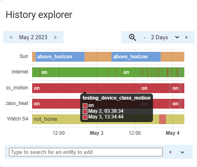Click ss_motion last 'on' segment
Viewport: 197px width, 167px height.
[x=175, y=88]
